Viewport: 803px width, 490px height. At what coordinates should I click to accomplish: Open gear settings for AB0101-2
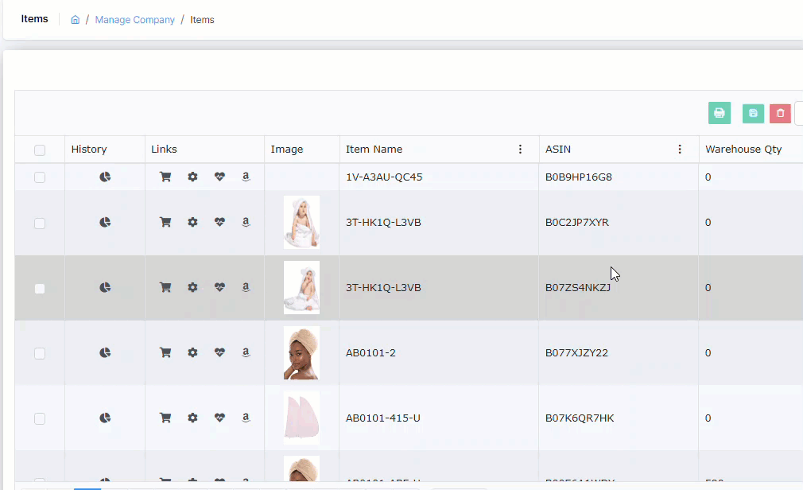click(192, 352)
